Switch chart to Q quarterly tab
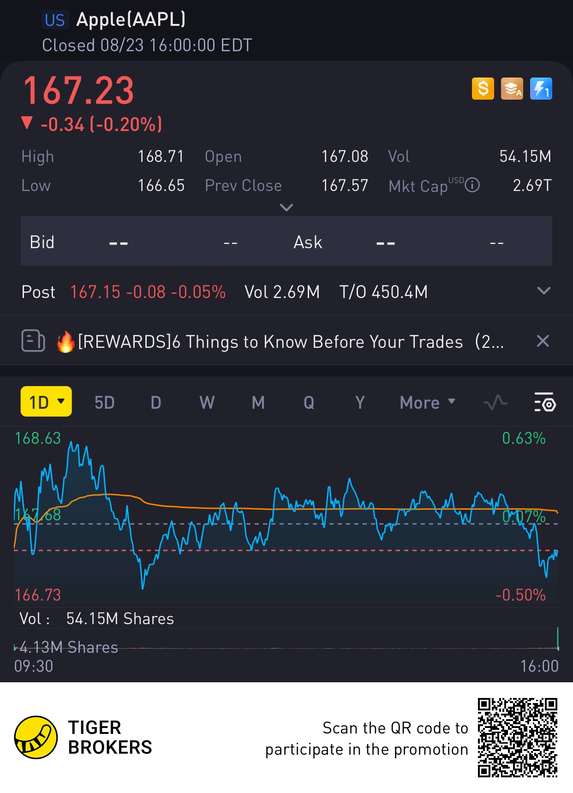573x793 pixels. (309, 402)
